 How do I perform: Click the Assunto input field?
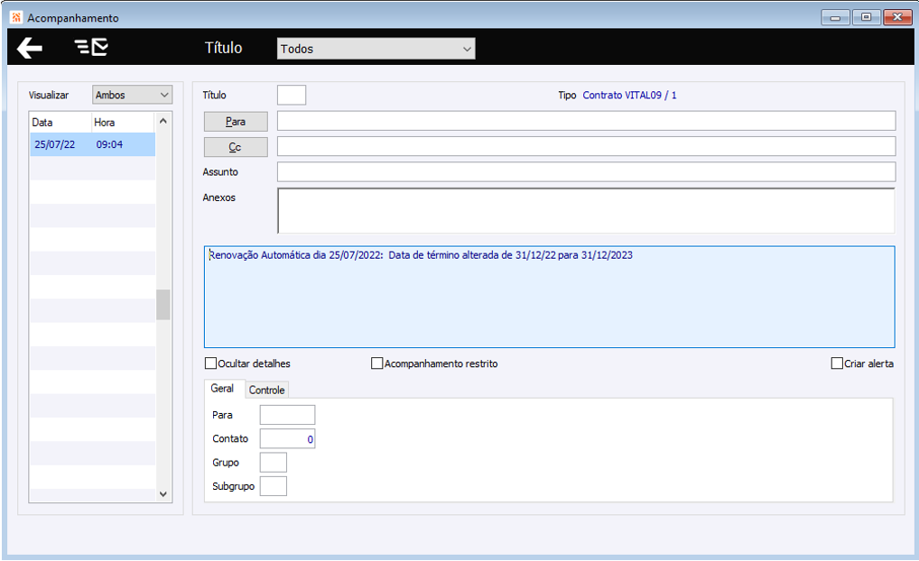pyautogui.click(x=586, y=171)
